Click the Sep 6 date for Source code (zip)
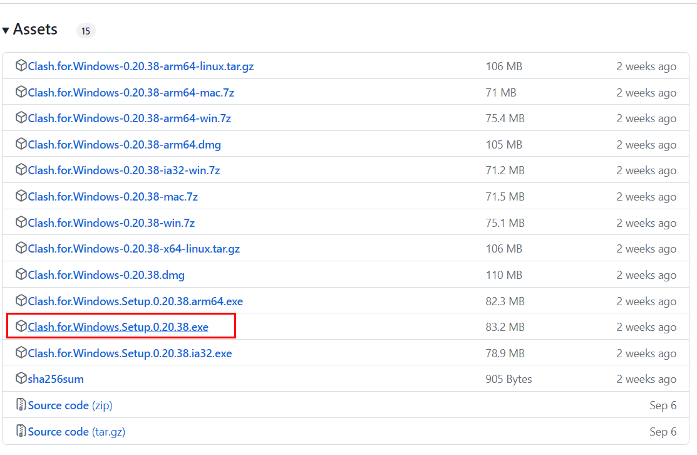This screenshot has width=697, height=455. click(663, 405)
